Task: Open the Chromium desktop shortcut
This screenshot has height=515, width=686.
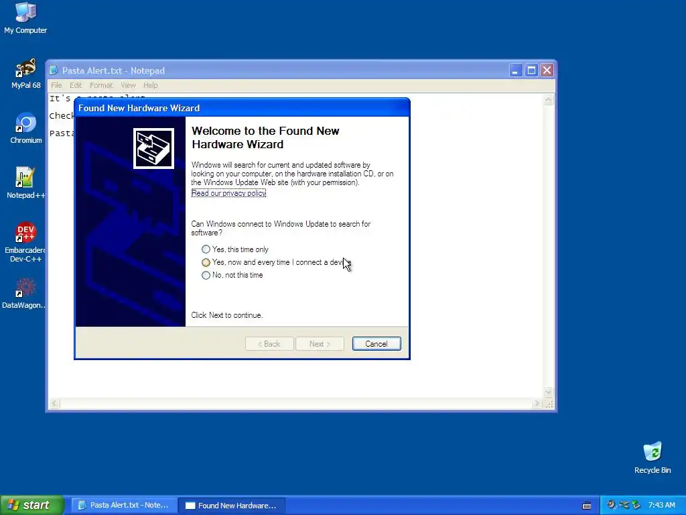Action: pyautogui.click(x=25, y=128)
